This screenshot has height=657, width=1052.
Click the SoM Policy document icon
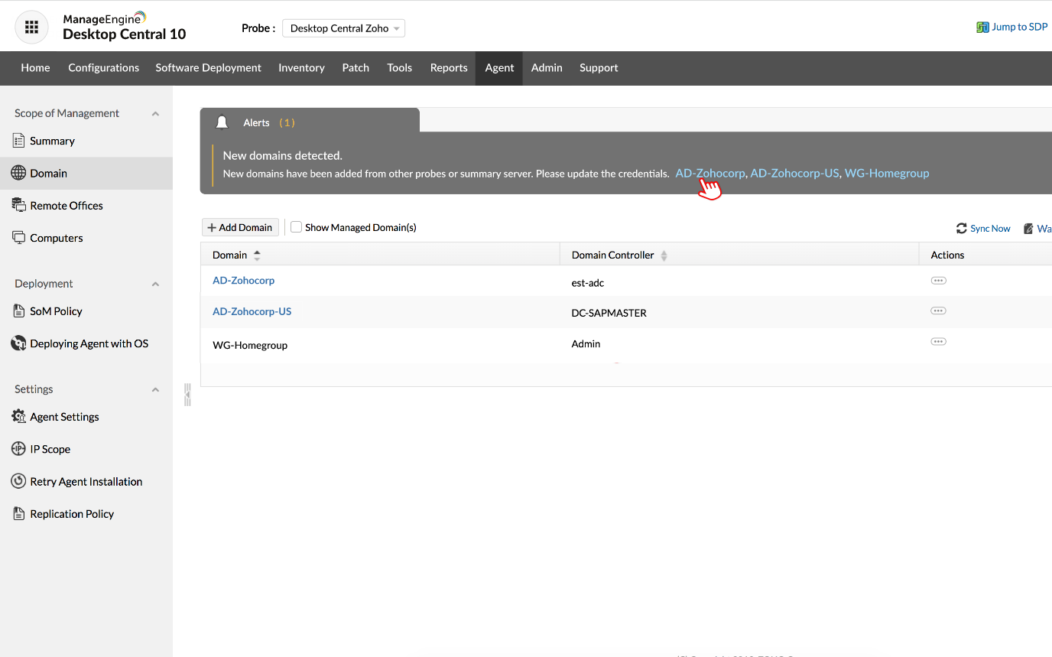(19, 311)
